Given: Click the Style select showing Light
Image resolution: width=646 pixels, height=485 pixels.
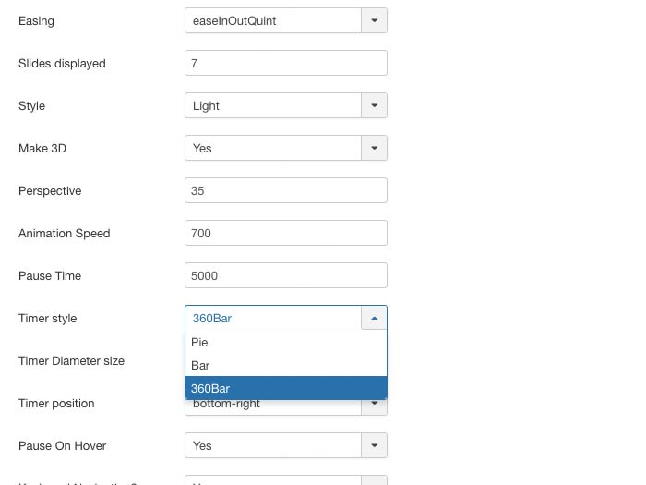Looking at the screenshot, I should (x=273, y=105).
